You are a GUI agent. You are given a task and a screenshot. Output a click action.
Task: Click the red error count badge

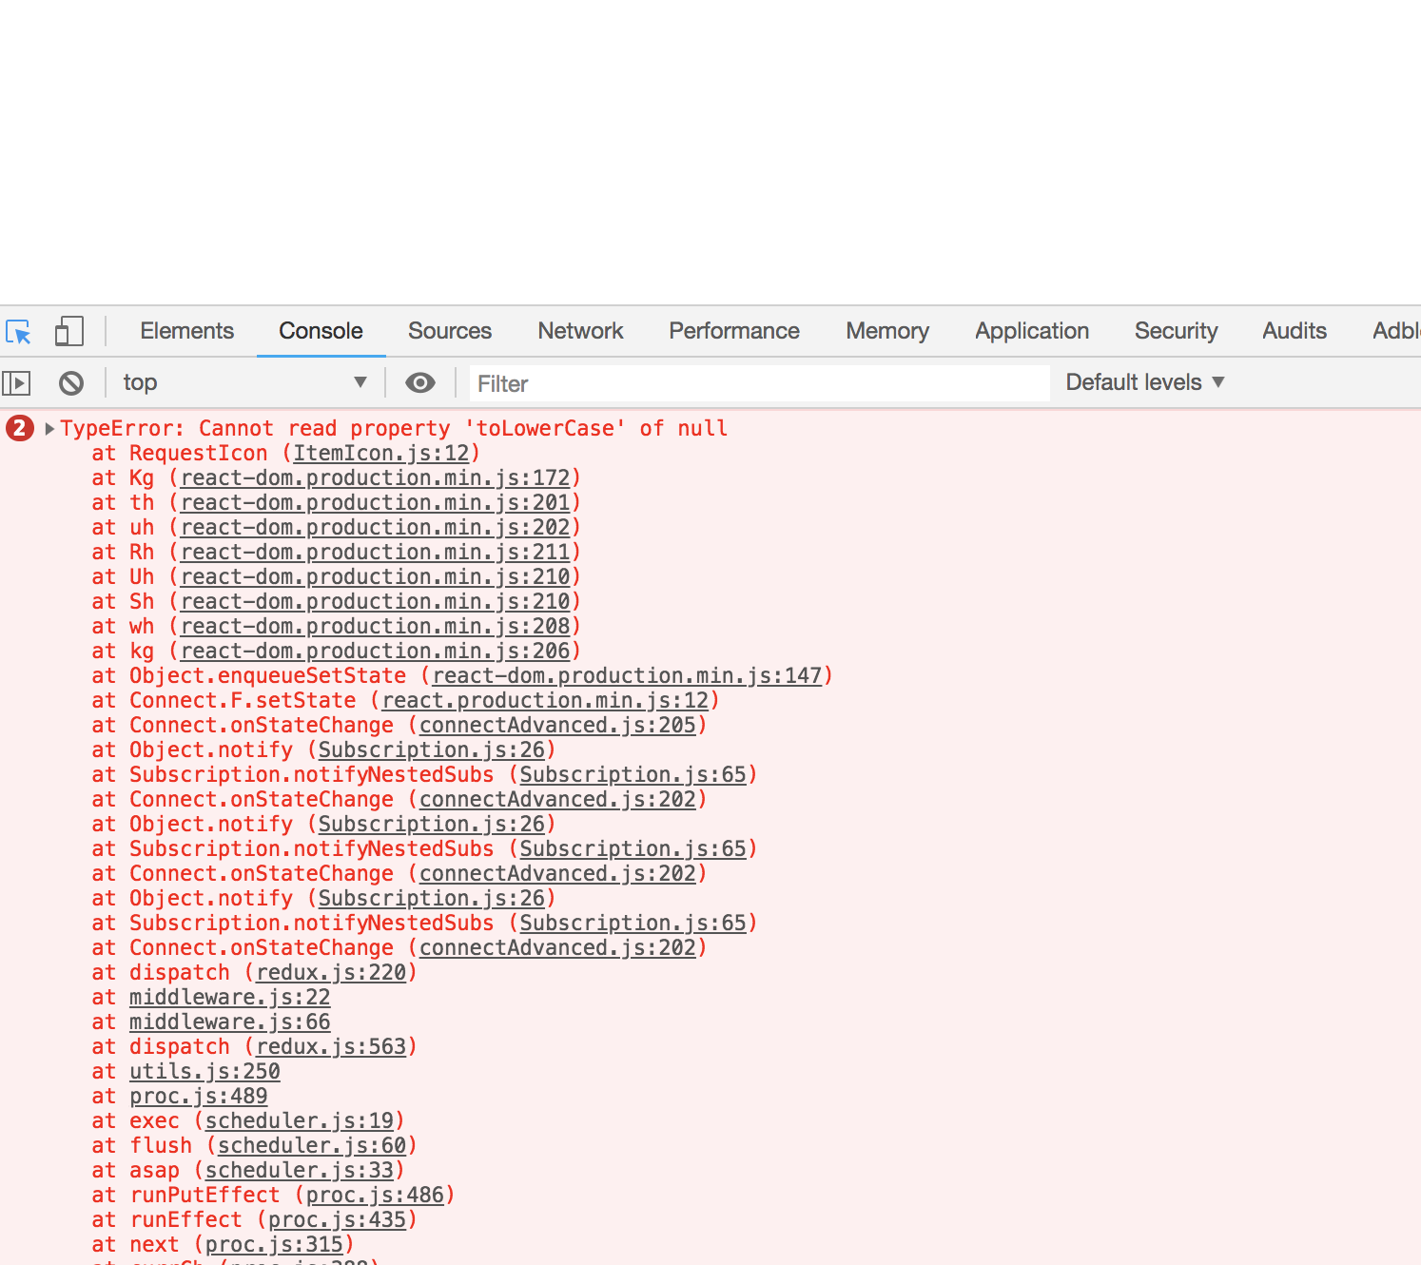click(x=18, y=429)
